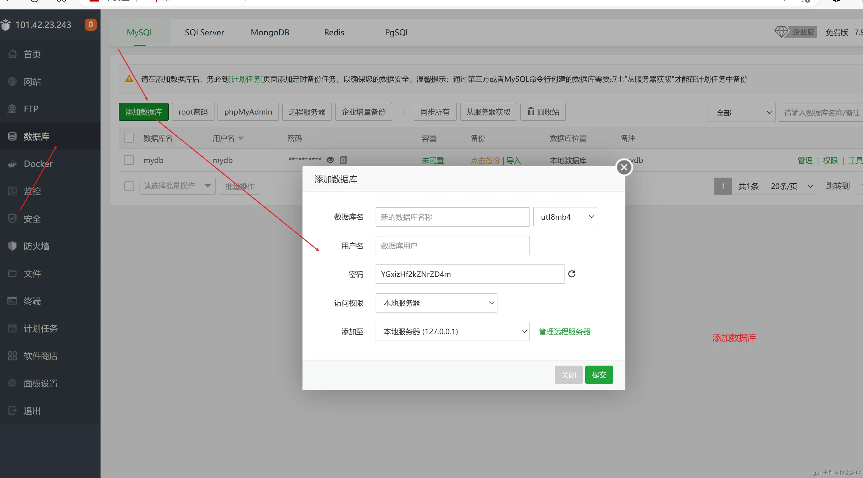The width and height of the screenshot is (863, 478).
Task: Show mydb password with eye icon
Action: coord(330,160)
